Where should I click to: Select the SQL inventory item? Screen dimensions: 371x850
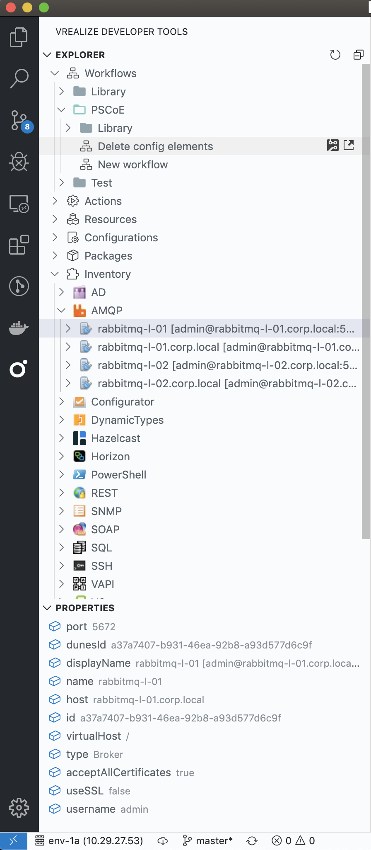coord(101,548)
